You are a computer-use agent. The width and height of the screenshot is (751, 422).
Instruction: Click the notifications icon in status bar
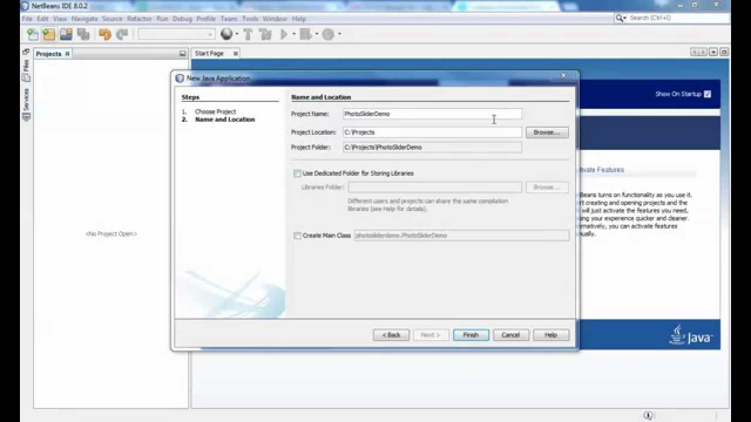pyautogui.click(x=648, y=416)
